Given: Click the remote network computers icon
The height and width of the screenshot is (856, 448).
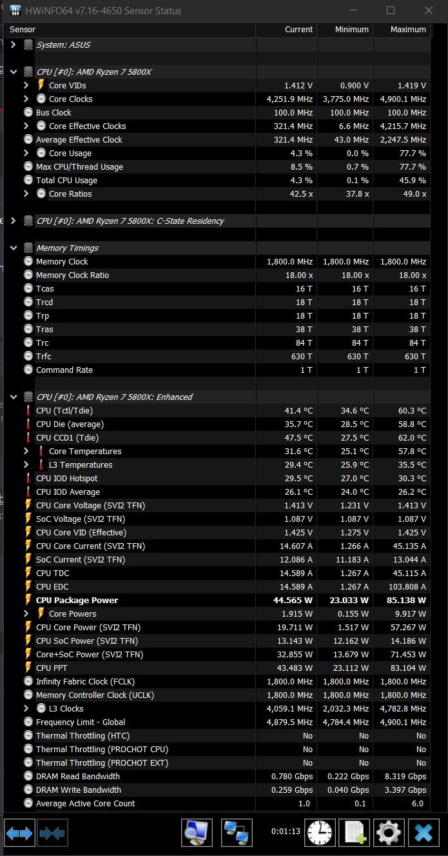Looking at the screenshot, I should click(x=237, y=833).
